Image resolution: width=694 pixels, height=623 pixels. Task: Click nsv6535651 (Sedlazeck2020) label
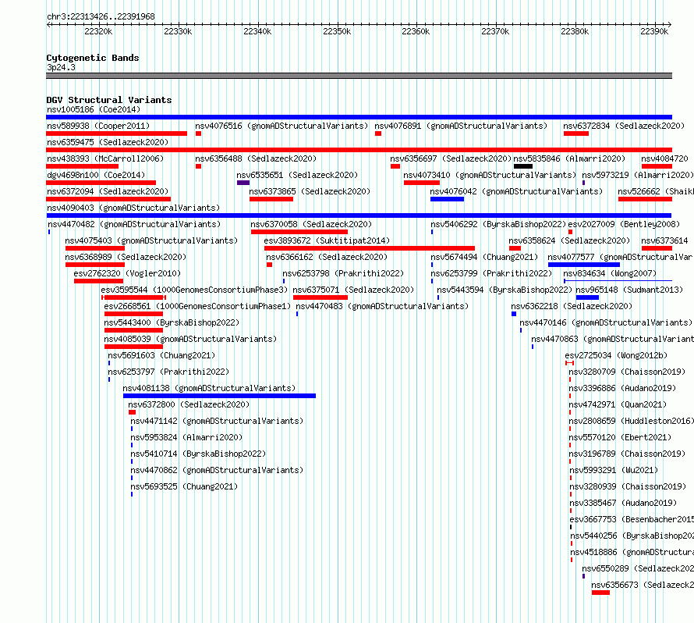(x=297, y=175)
